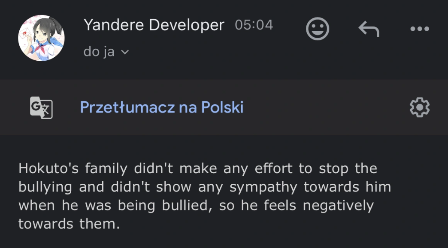
Task: Click the word "bullied," in the message
Action: (x=185, y=205)
